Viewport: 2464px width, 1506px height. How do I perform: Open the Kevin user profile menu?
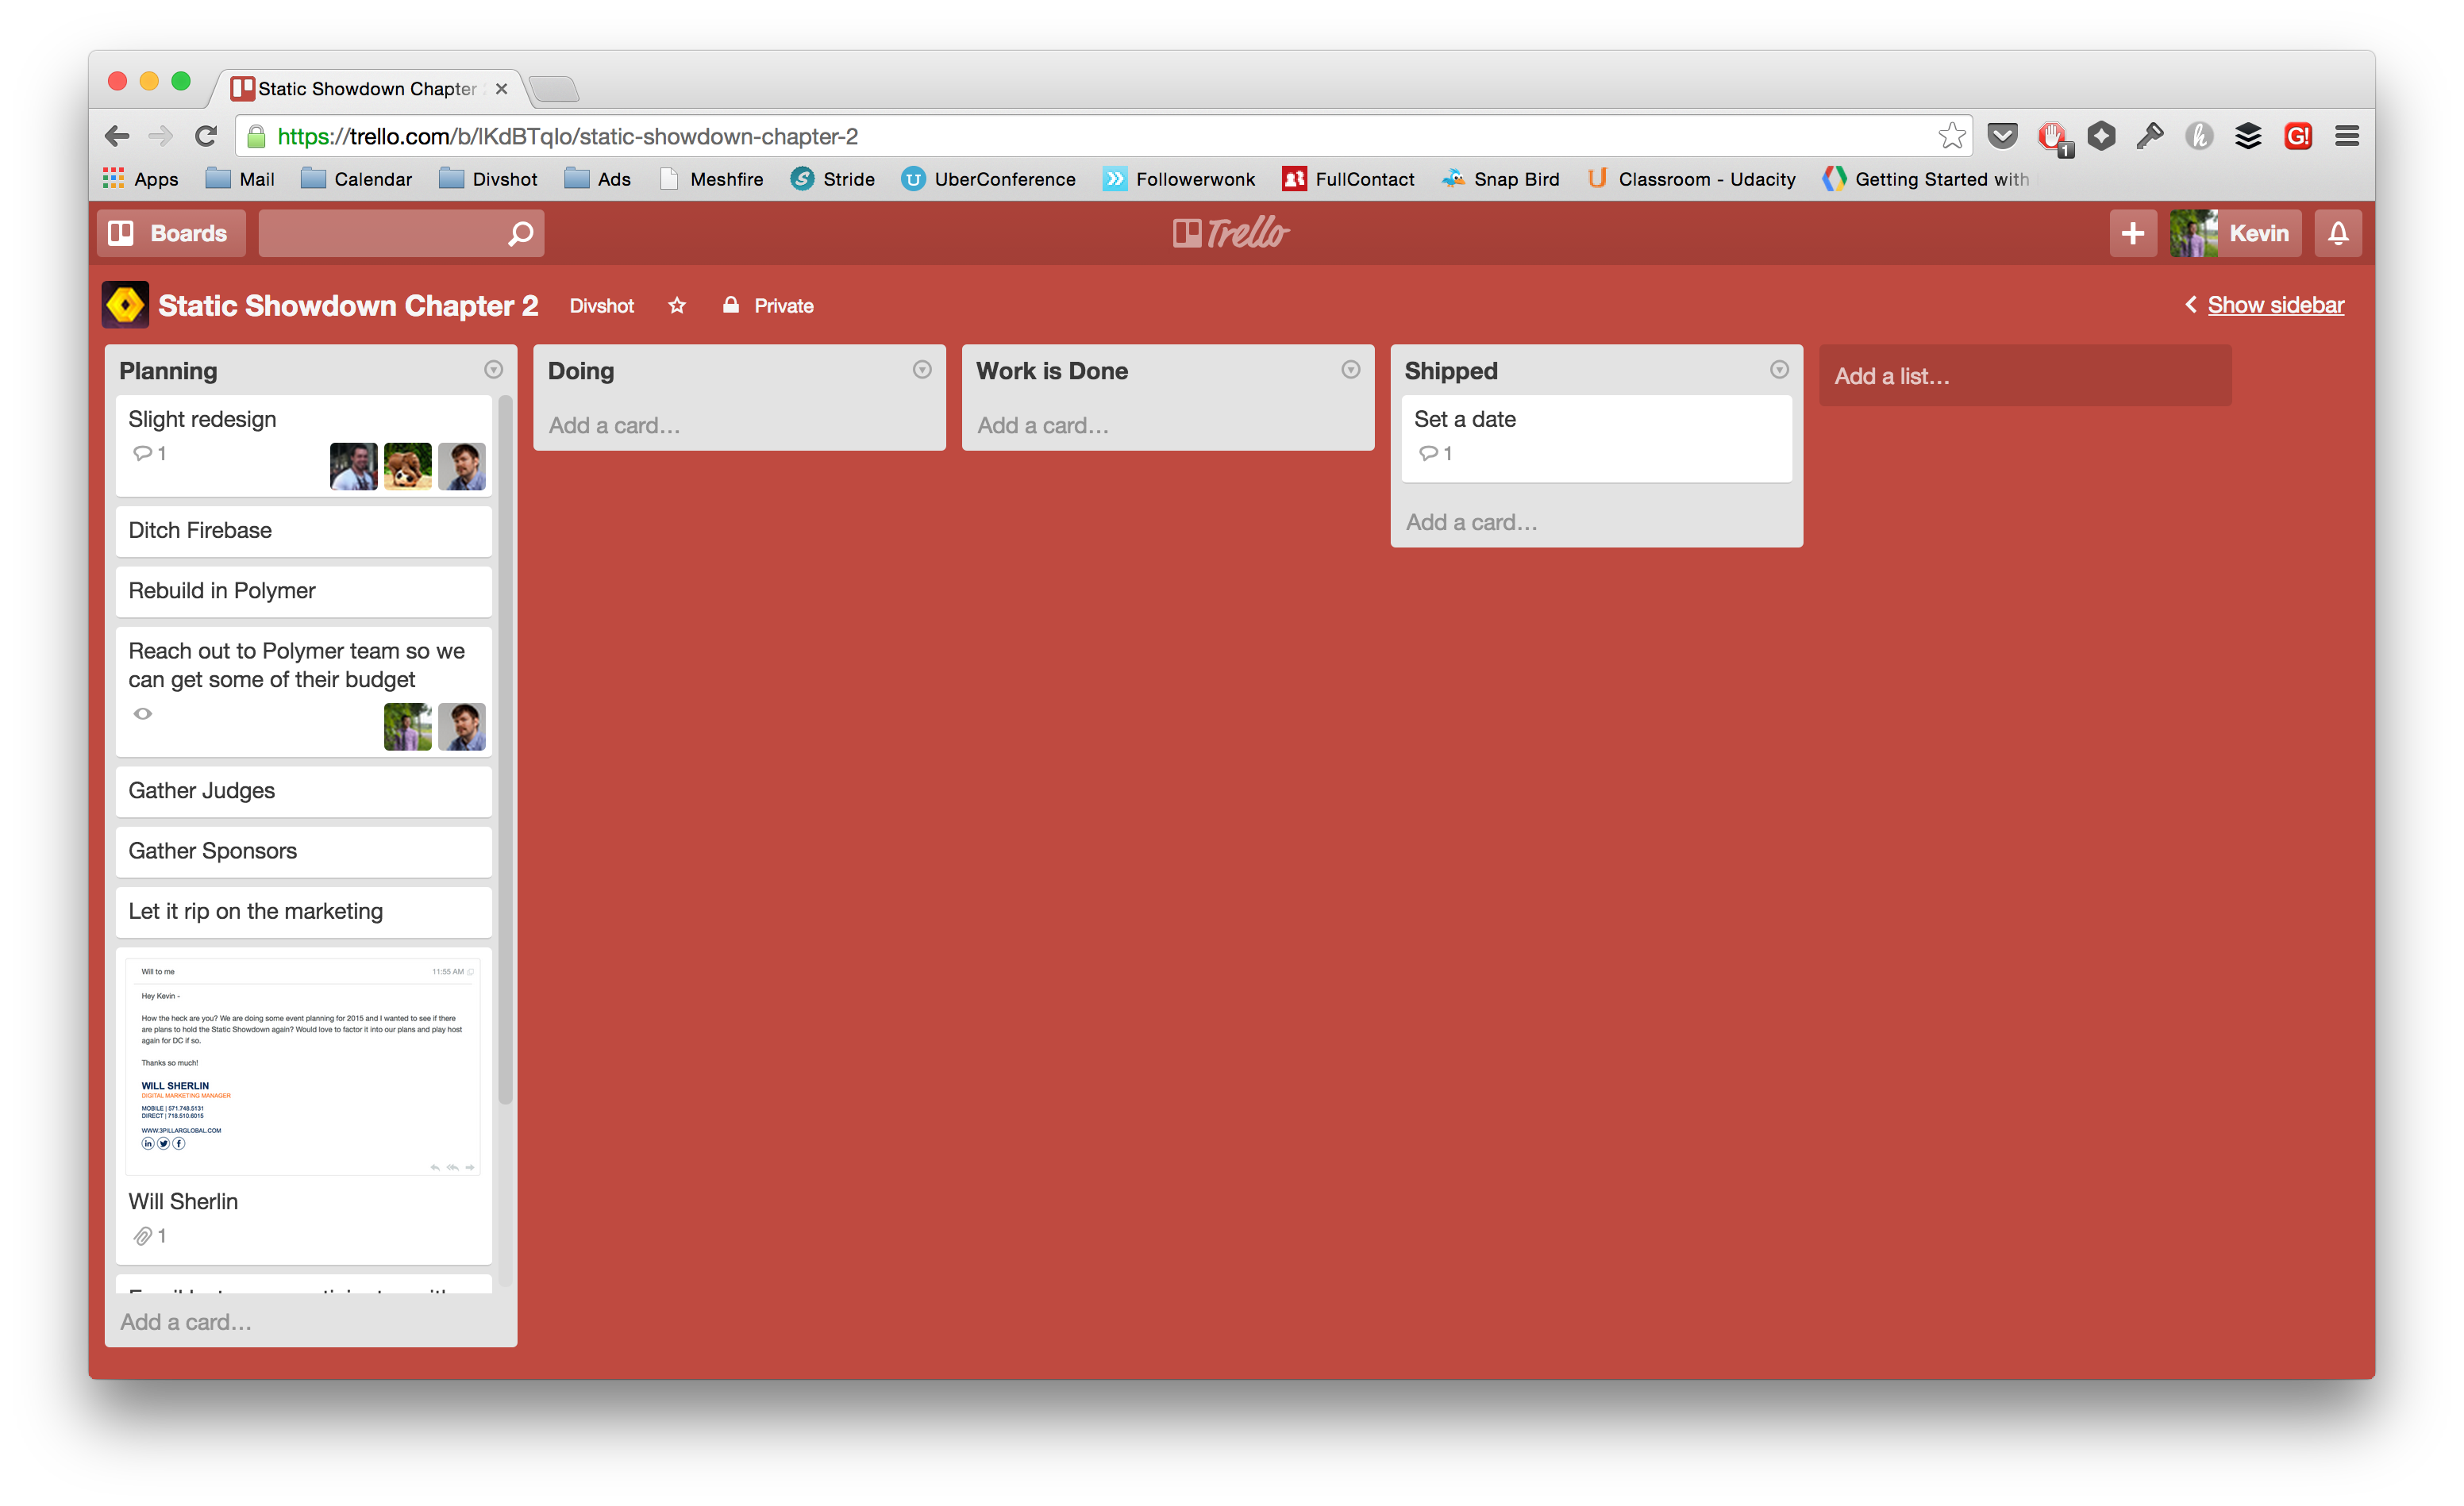point(2235,232)
